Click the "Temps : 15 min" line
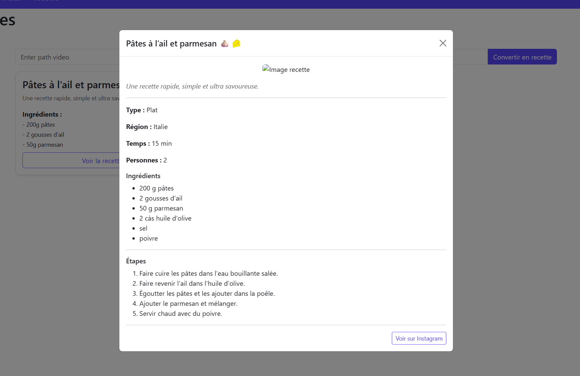 (x=149, y=143)
